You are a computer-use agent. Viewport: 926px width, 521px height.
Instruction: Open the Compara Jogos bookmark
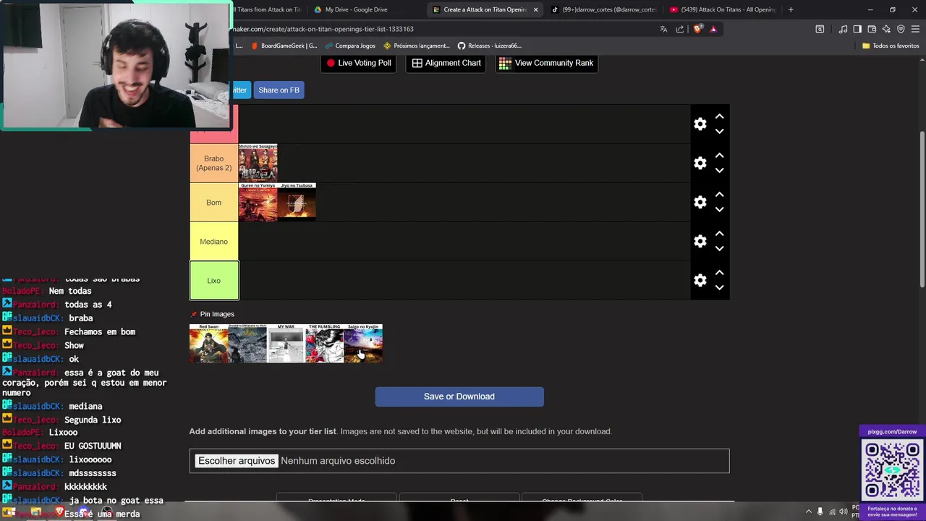349,46
